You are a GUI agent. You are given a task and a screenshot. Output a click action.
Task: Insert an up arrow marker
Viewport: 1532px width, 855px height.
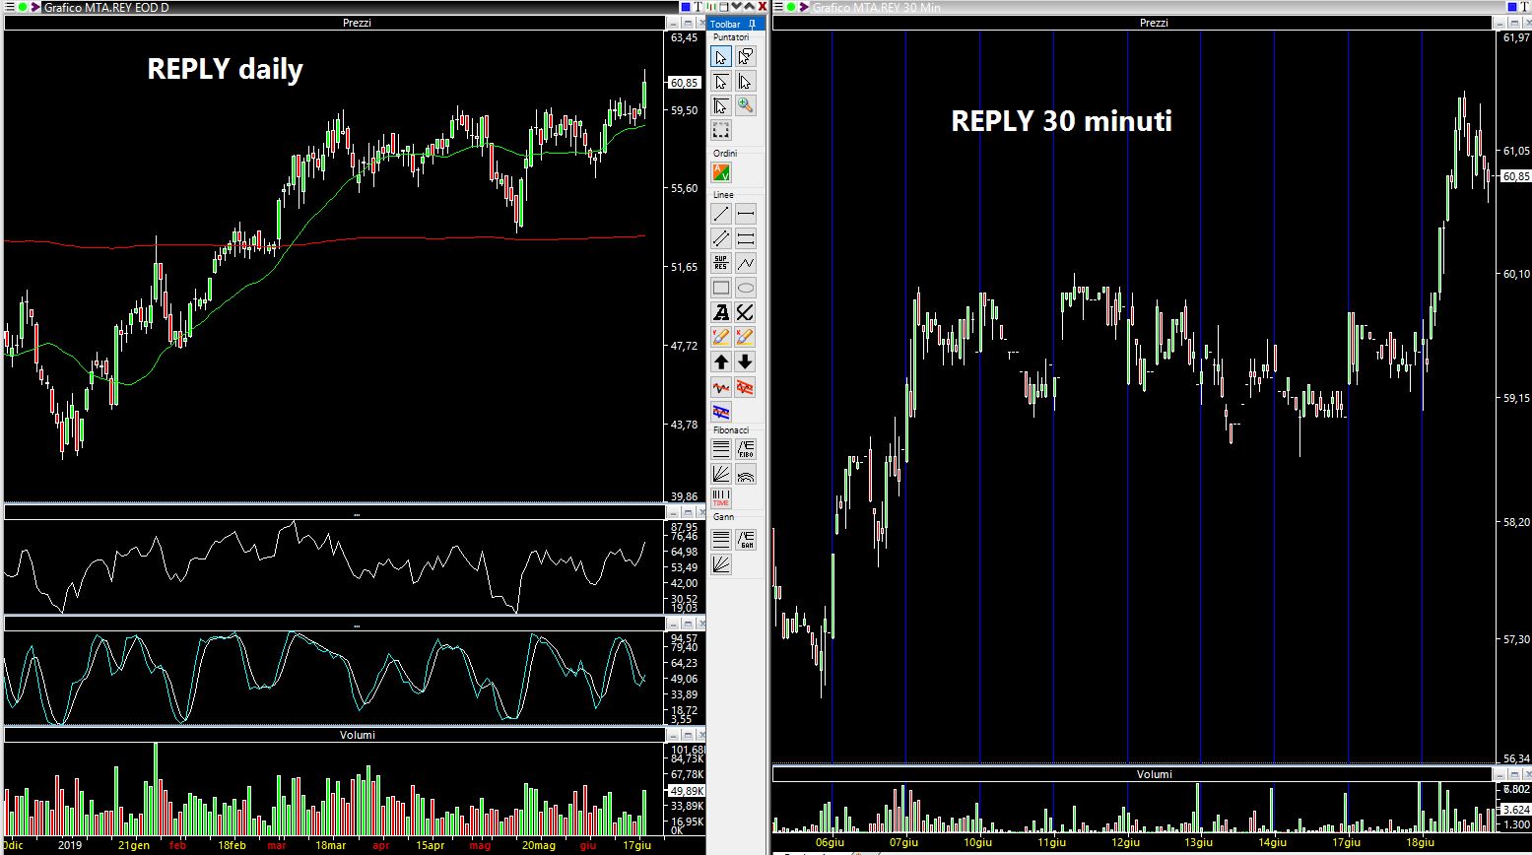tap(721, 362)
